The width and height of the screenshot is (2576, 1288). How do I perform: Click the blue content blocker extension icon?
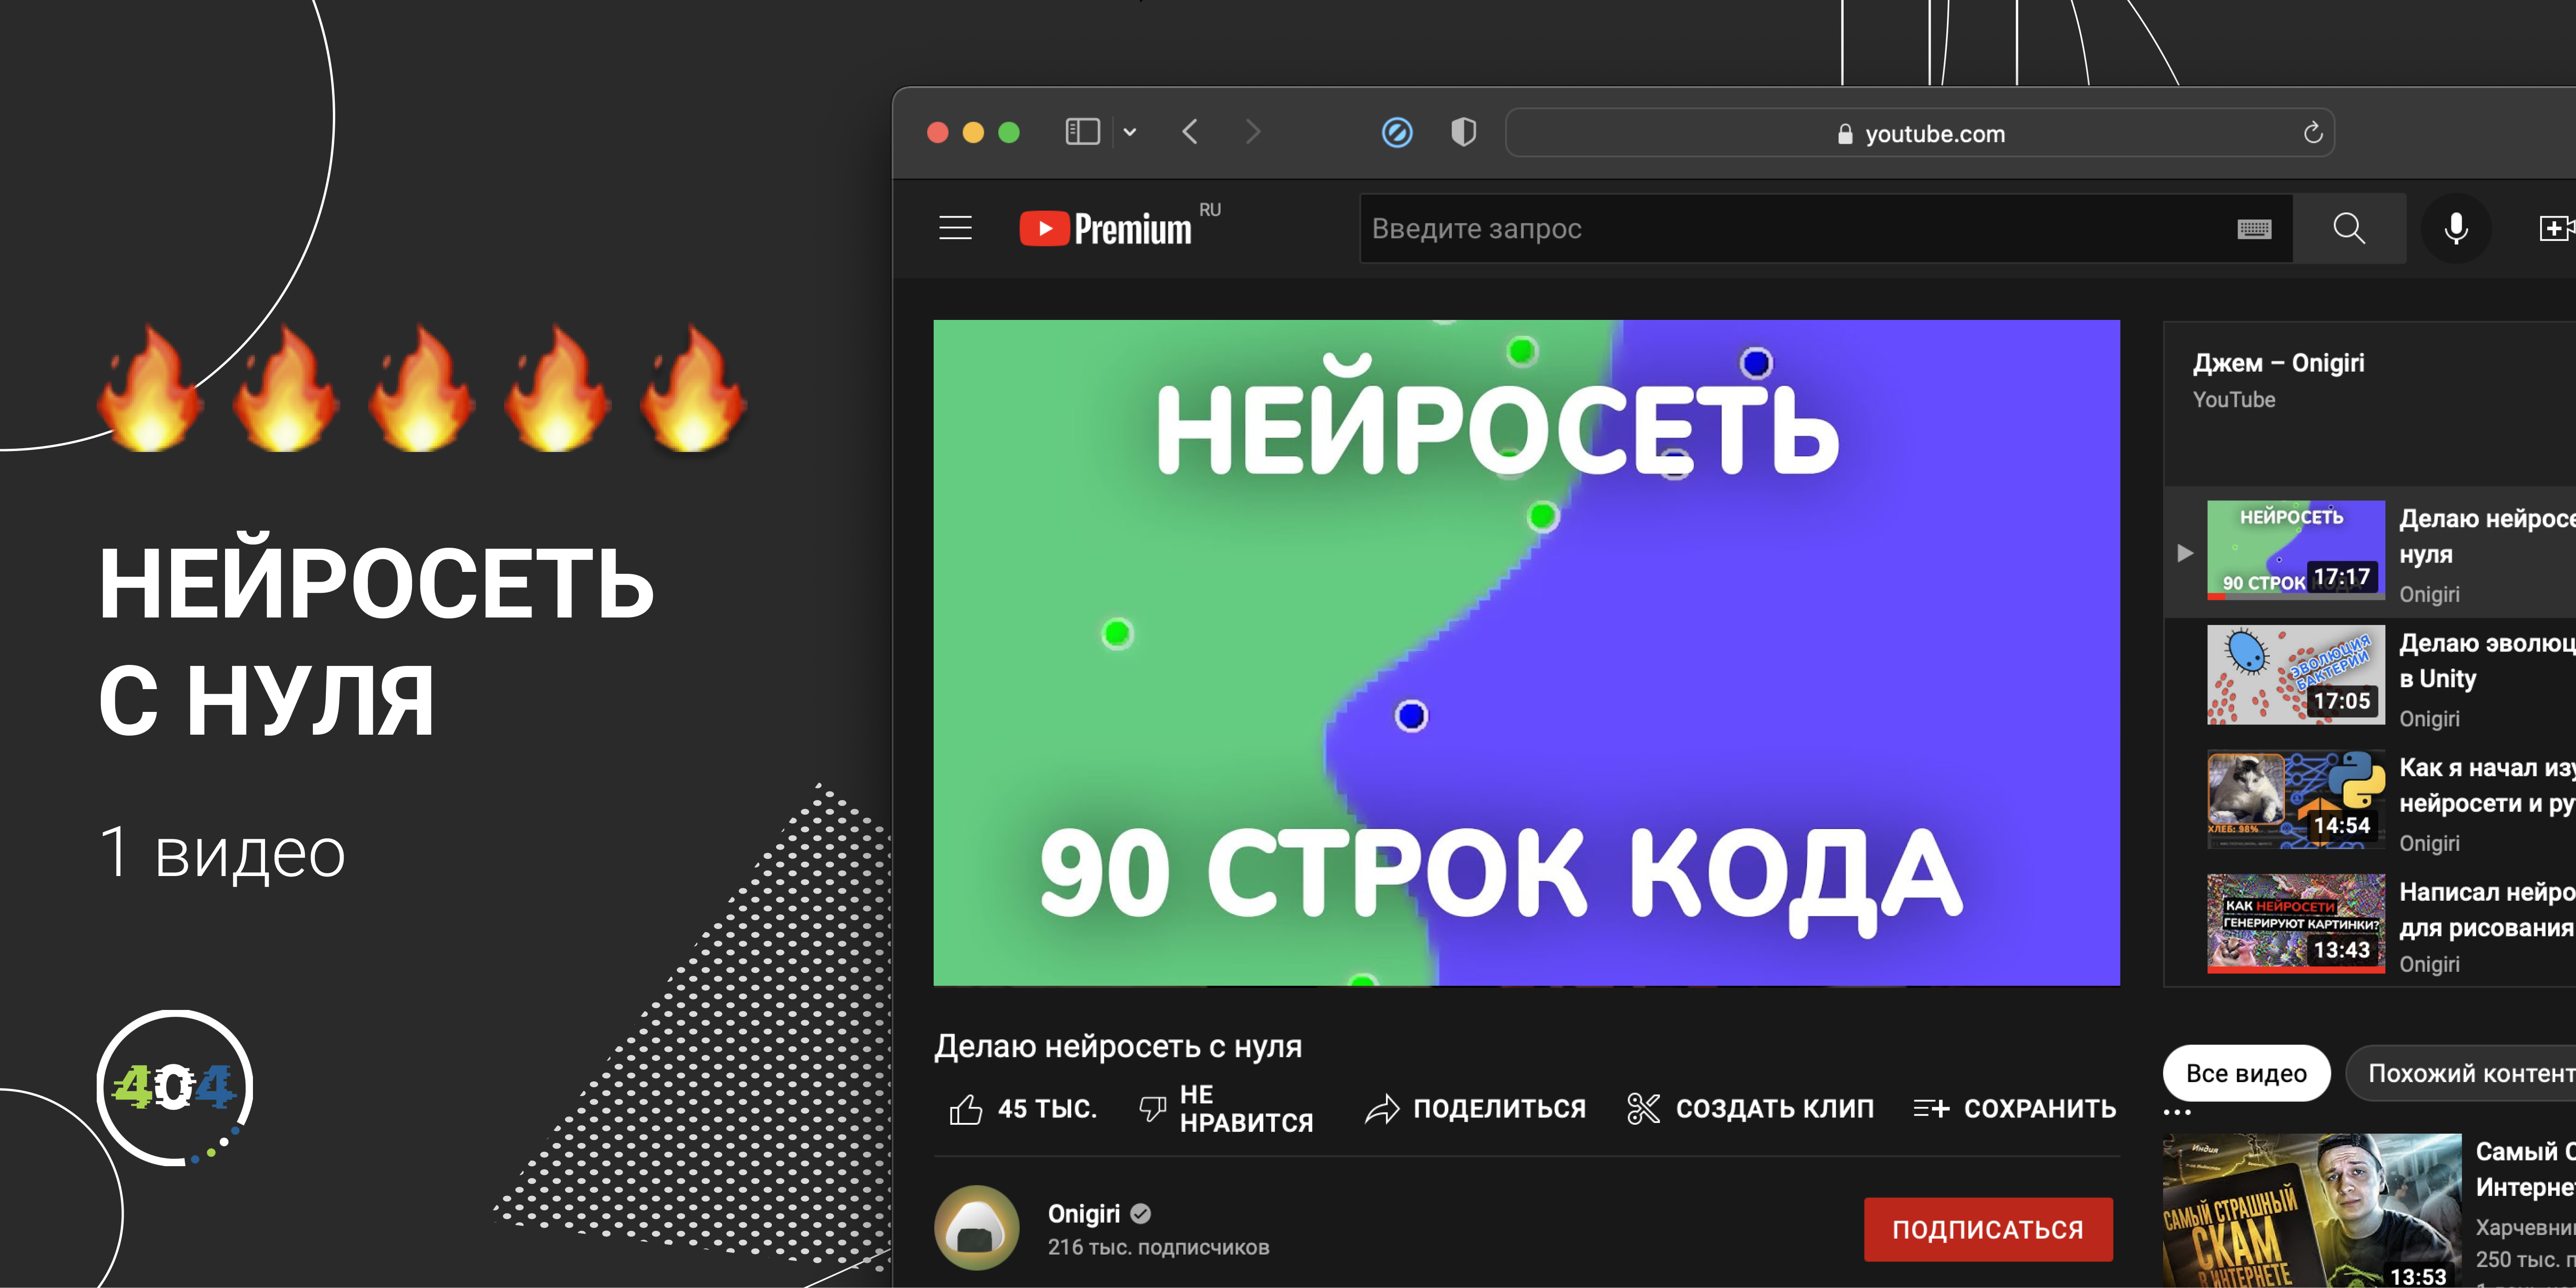click(1397, 132)
